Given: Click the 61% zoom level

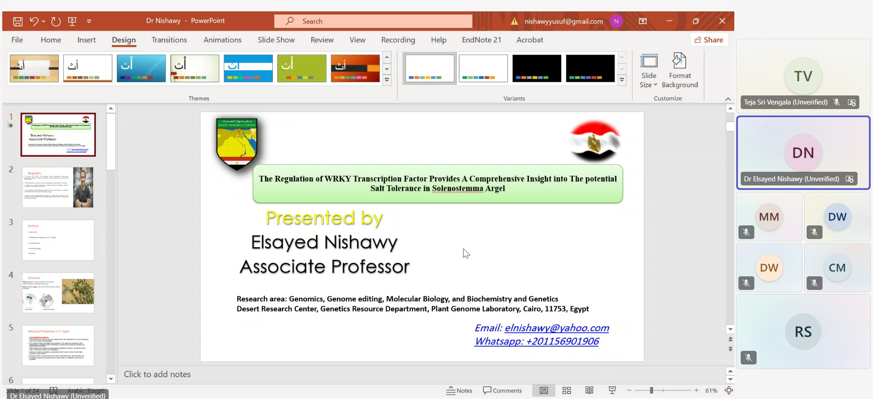Looking at the screenshot, I should [x=711, y=390].
